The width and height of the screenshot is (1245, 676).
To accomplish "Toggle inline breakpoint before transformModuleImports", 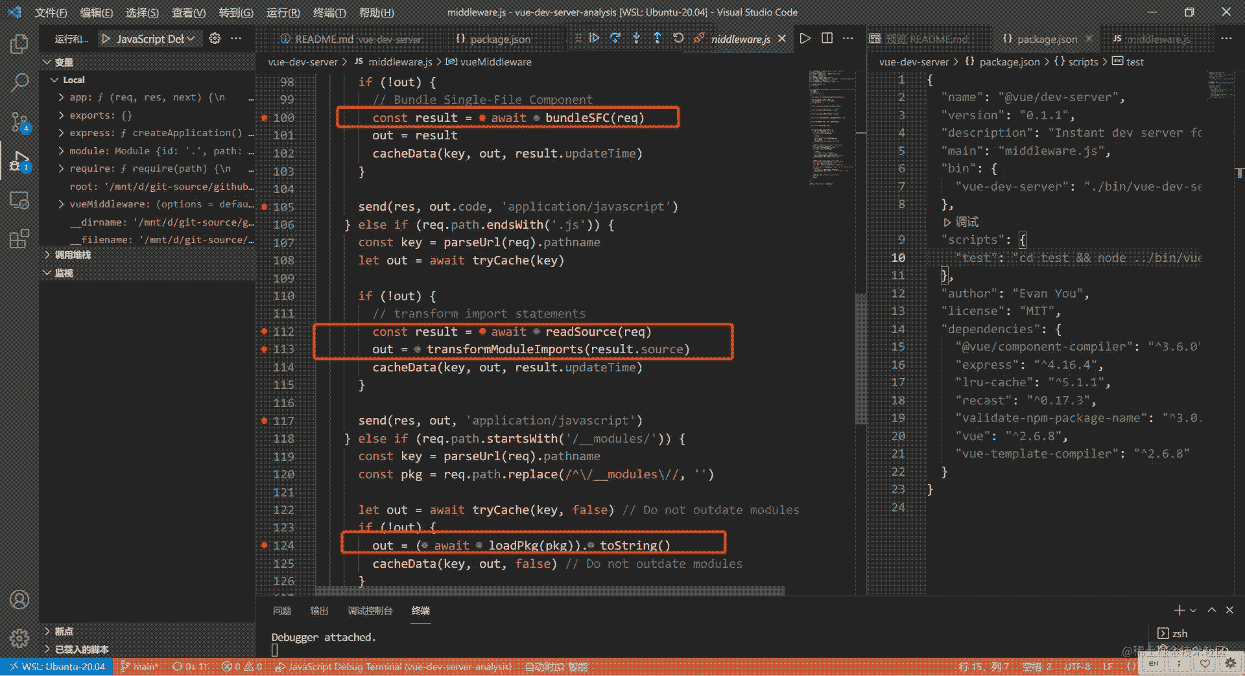I will 418,349.
